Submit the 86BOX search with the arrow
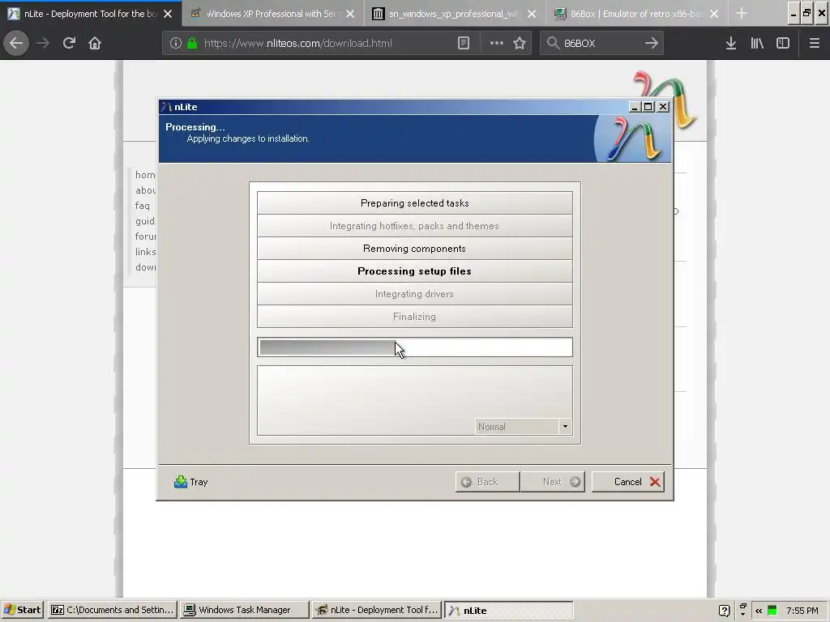830x622 pixels. (652, 44)
